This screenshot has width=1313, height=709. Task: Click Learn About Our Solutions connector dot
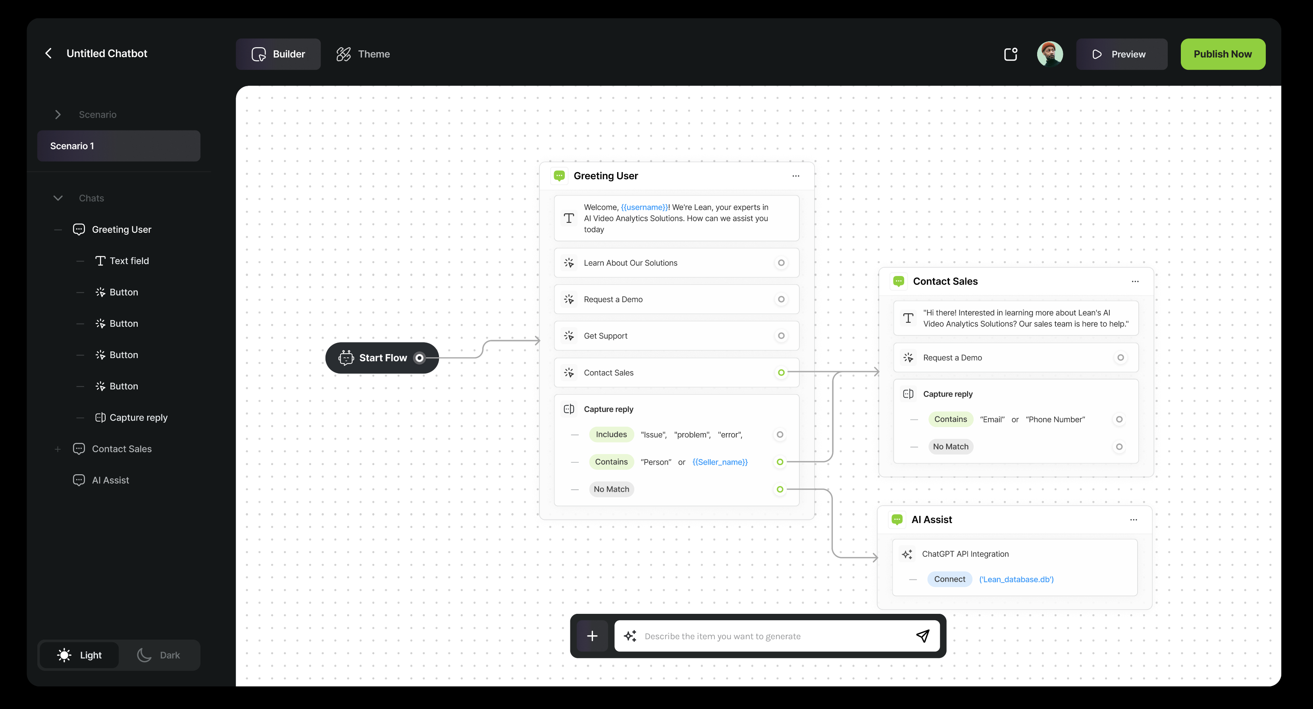point(781,263)
